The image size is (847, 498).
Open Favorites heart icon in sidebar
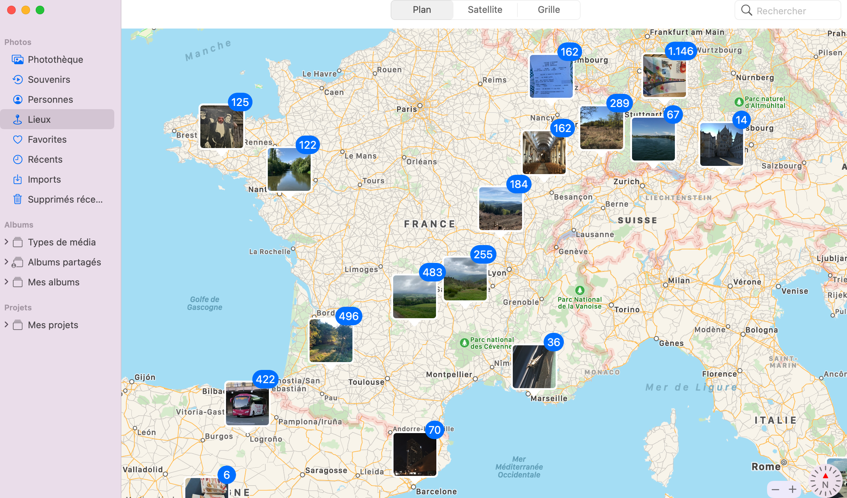pyautogui.click(x=17, y=139)
